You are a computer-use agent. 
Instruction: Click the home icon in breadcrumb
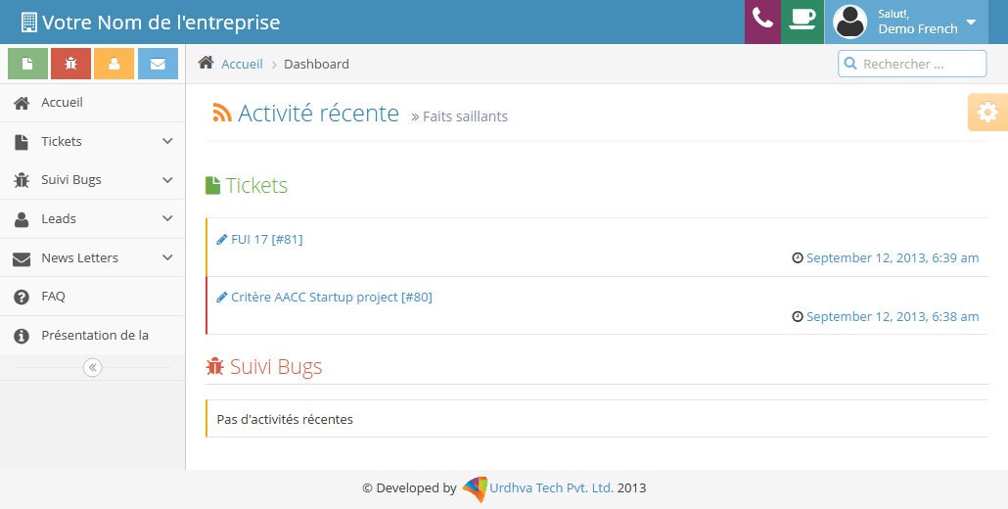[x=206, y=64]
